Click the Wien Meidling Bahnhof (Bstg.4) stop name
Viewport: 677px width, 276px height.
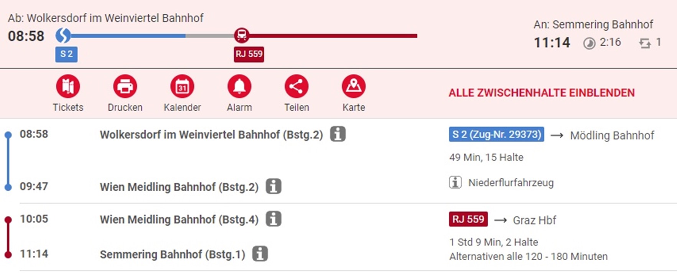point(179,220)
